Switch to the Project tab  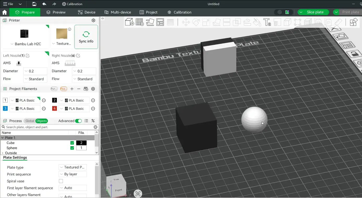(149, 12)
